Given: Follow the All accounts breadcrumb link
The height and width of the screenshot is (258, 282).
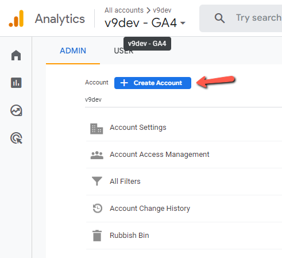Looking at the screenshot, I should point(124,10).
